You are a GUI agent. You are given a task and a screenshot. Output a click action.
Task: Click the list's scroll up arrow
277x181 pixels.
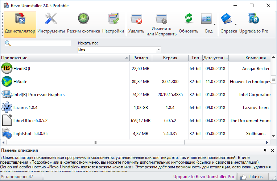coord(273,57)
